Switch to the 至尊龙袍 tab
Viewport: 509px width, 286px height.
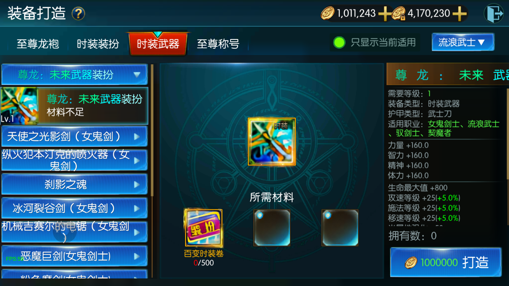pyautogui.click(x=38, y=44)
